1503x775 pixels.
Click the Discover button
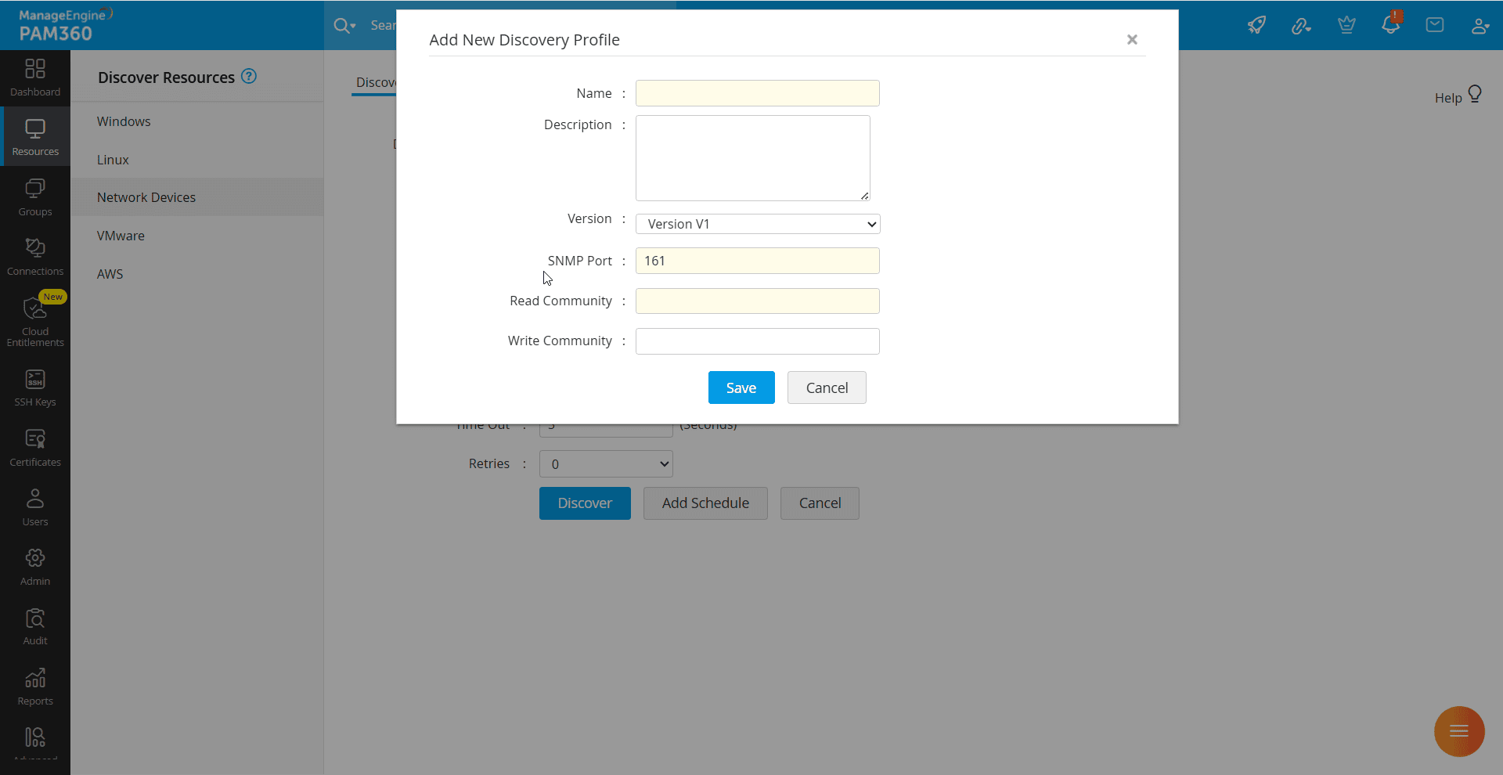[585, 503]
